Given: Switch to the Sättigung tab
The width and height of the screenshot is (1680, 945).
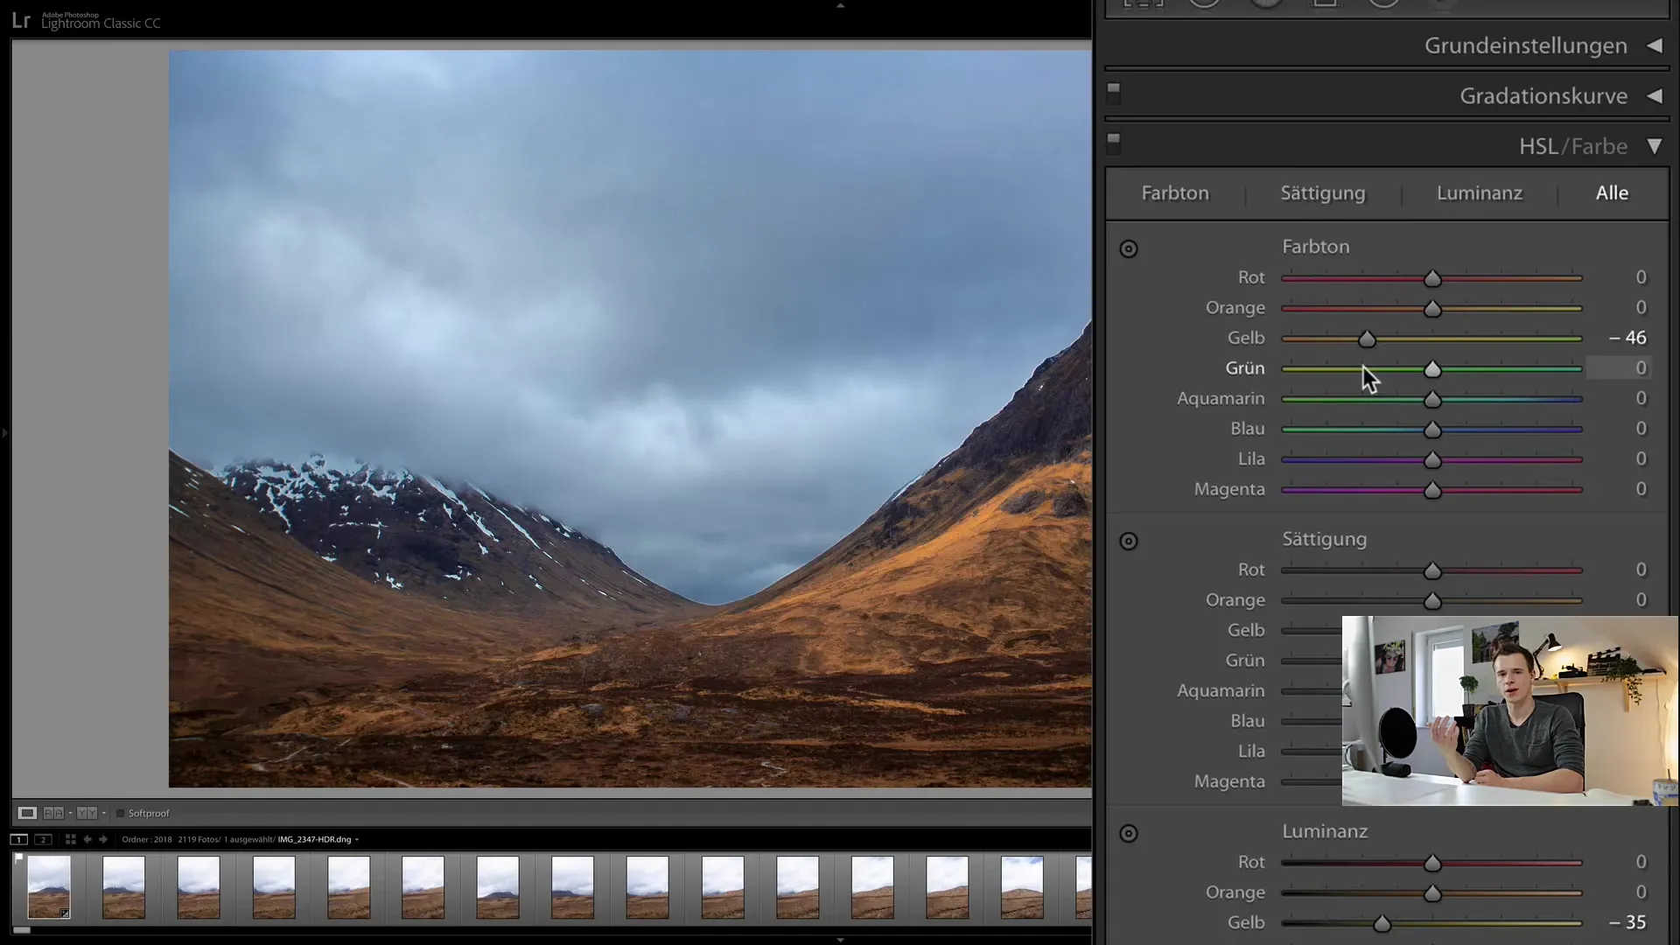Looking at the screenshot, I should pyautogui.click(x=1323, y=193).
